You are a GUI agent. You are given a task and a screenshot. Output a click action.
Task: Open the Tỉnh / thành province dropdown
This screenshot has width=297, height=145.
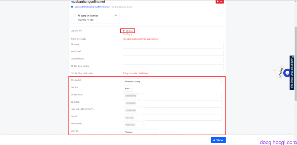point(133,125)
